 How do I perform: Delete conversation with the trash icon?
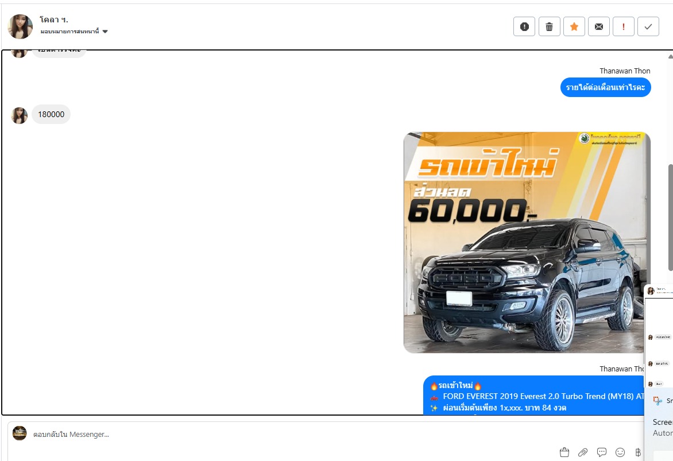click(x=549, y=26)
